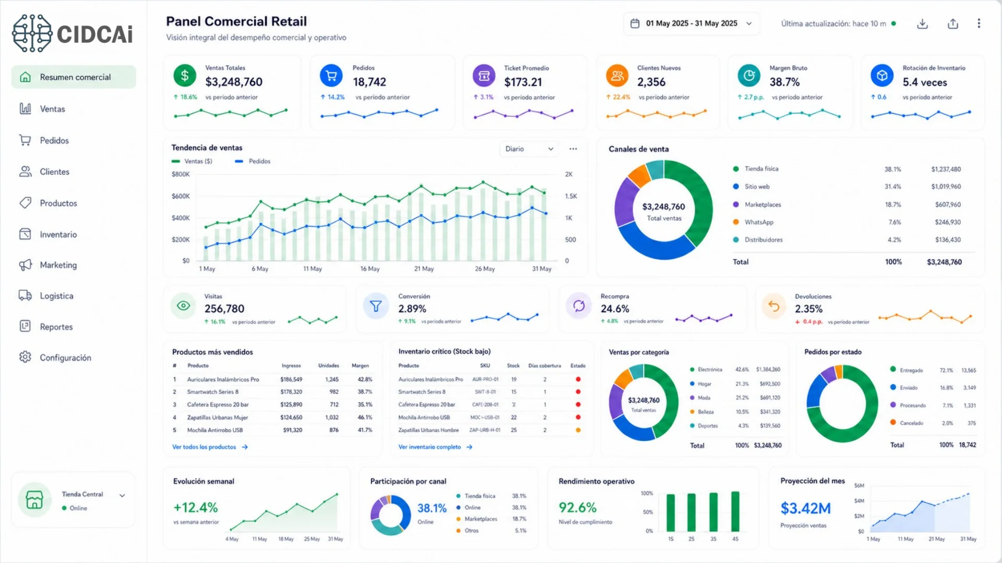Click the Configuración gear icon
The image size is (1002, 563).
(25, 357)
